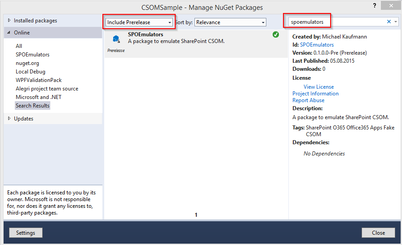Select the nuget.org source
402x245 pixels.
coord(27,63)
